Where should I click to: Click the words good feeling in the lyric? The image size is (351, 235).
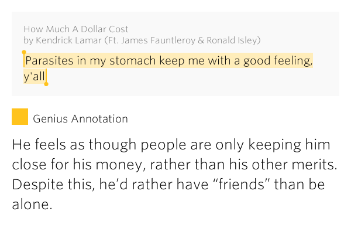pyautogui.click(x=277, y=60)
